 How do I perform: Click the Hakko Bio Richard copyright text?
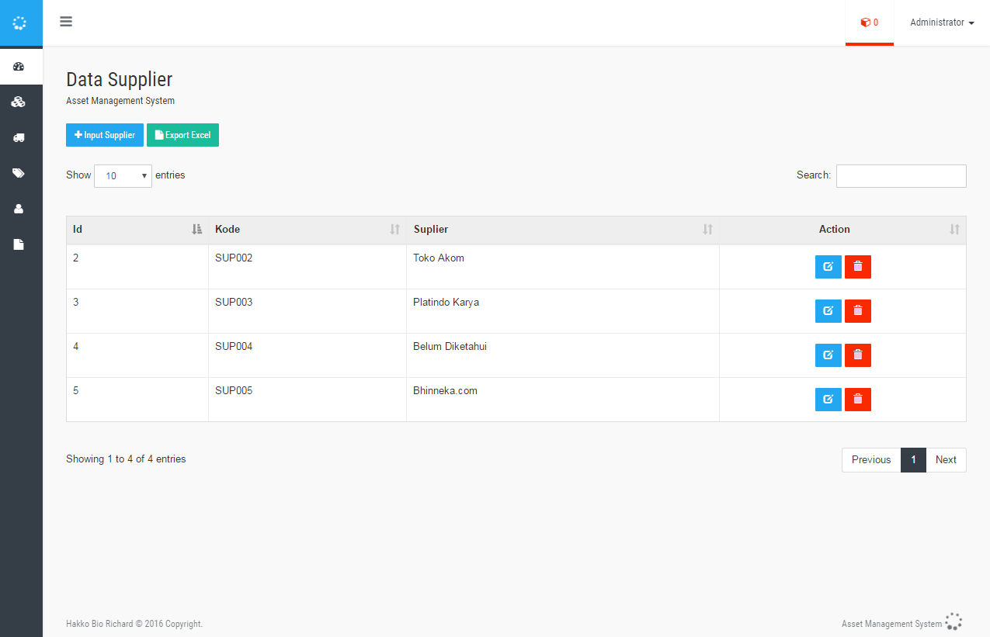[134, 624]
